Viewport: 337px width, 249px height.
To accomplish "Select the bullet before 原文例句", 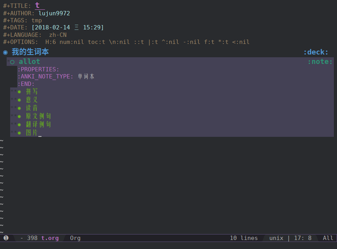I will point(19,116).
